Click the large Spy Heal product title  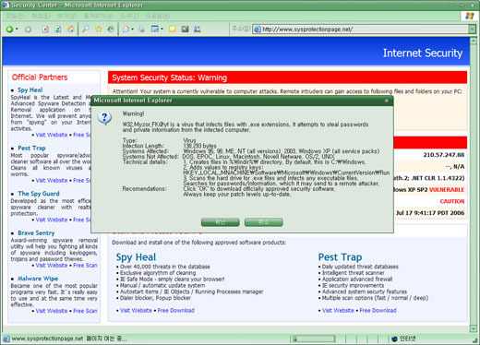(x=136, y=257)
